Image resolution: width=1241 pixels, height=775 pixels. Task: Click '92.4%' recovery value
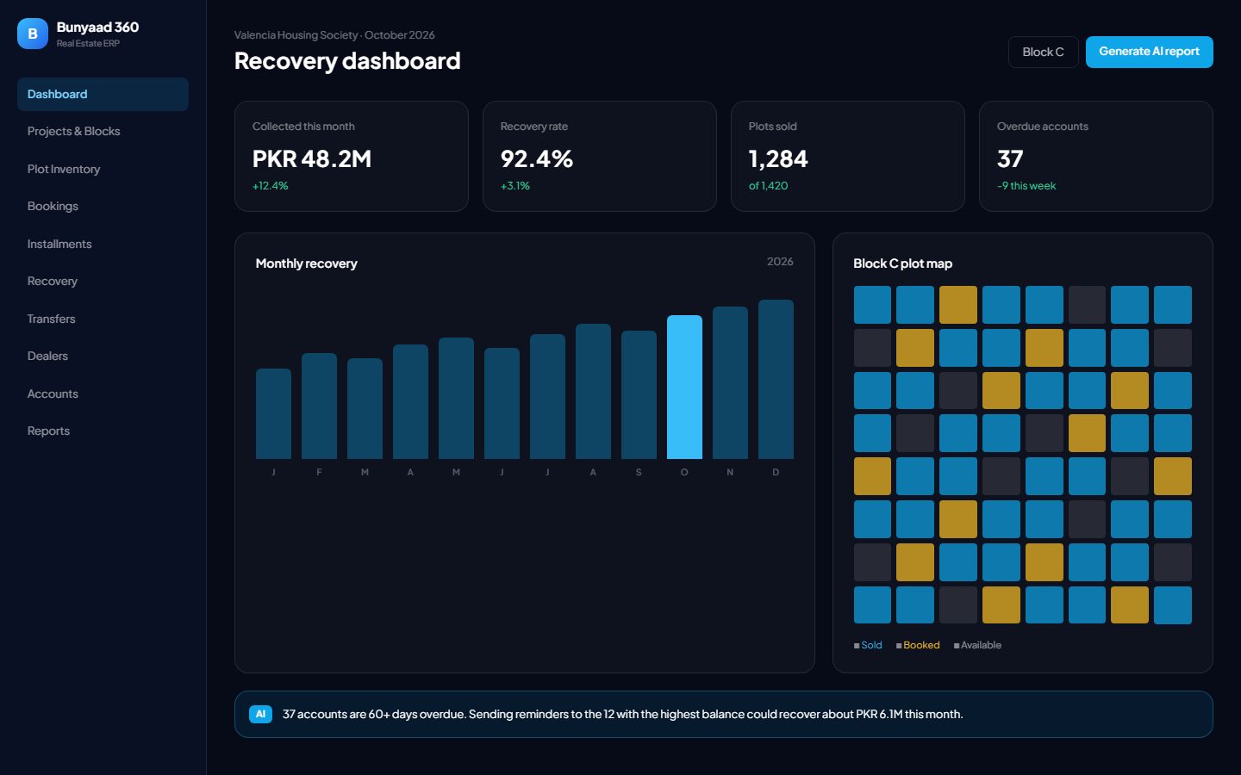pyautogui.click(x=537, y=158)
